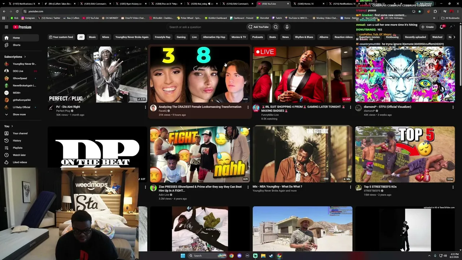Expand the You section chevron
This screenshot has height=260, width=462.
pos(12,126)
